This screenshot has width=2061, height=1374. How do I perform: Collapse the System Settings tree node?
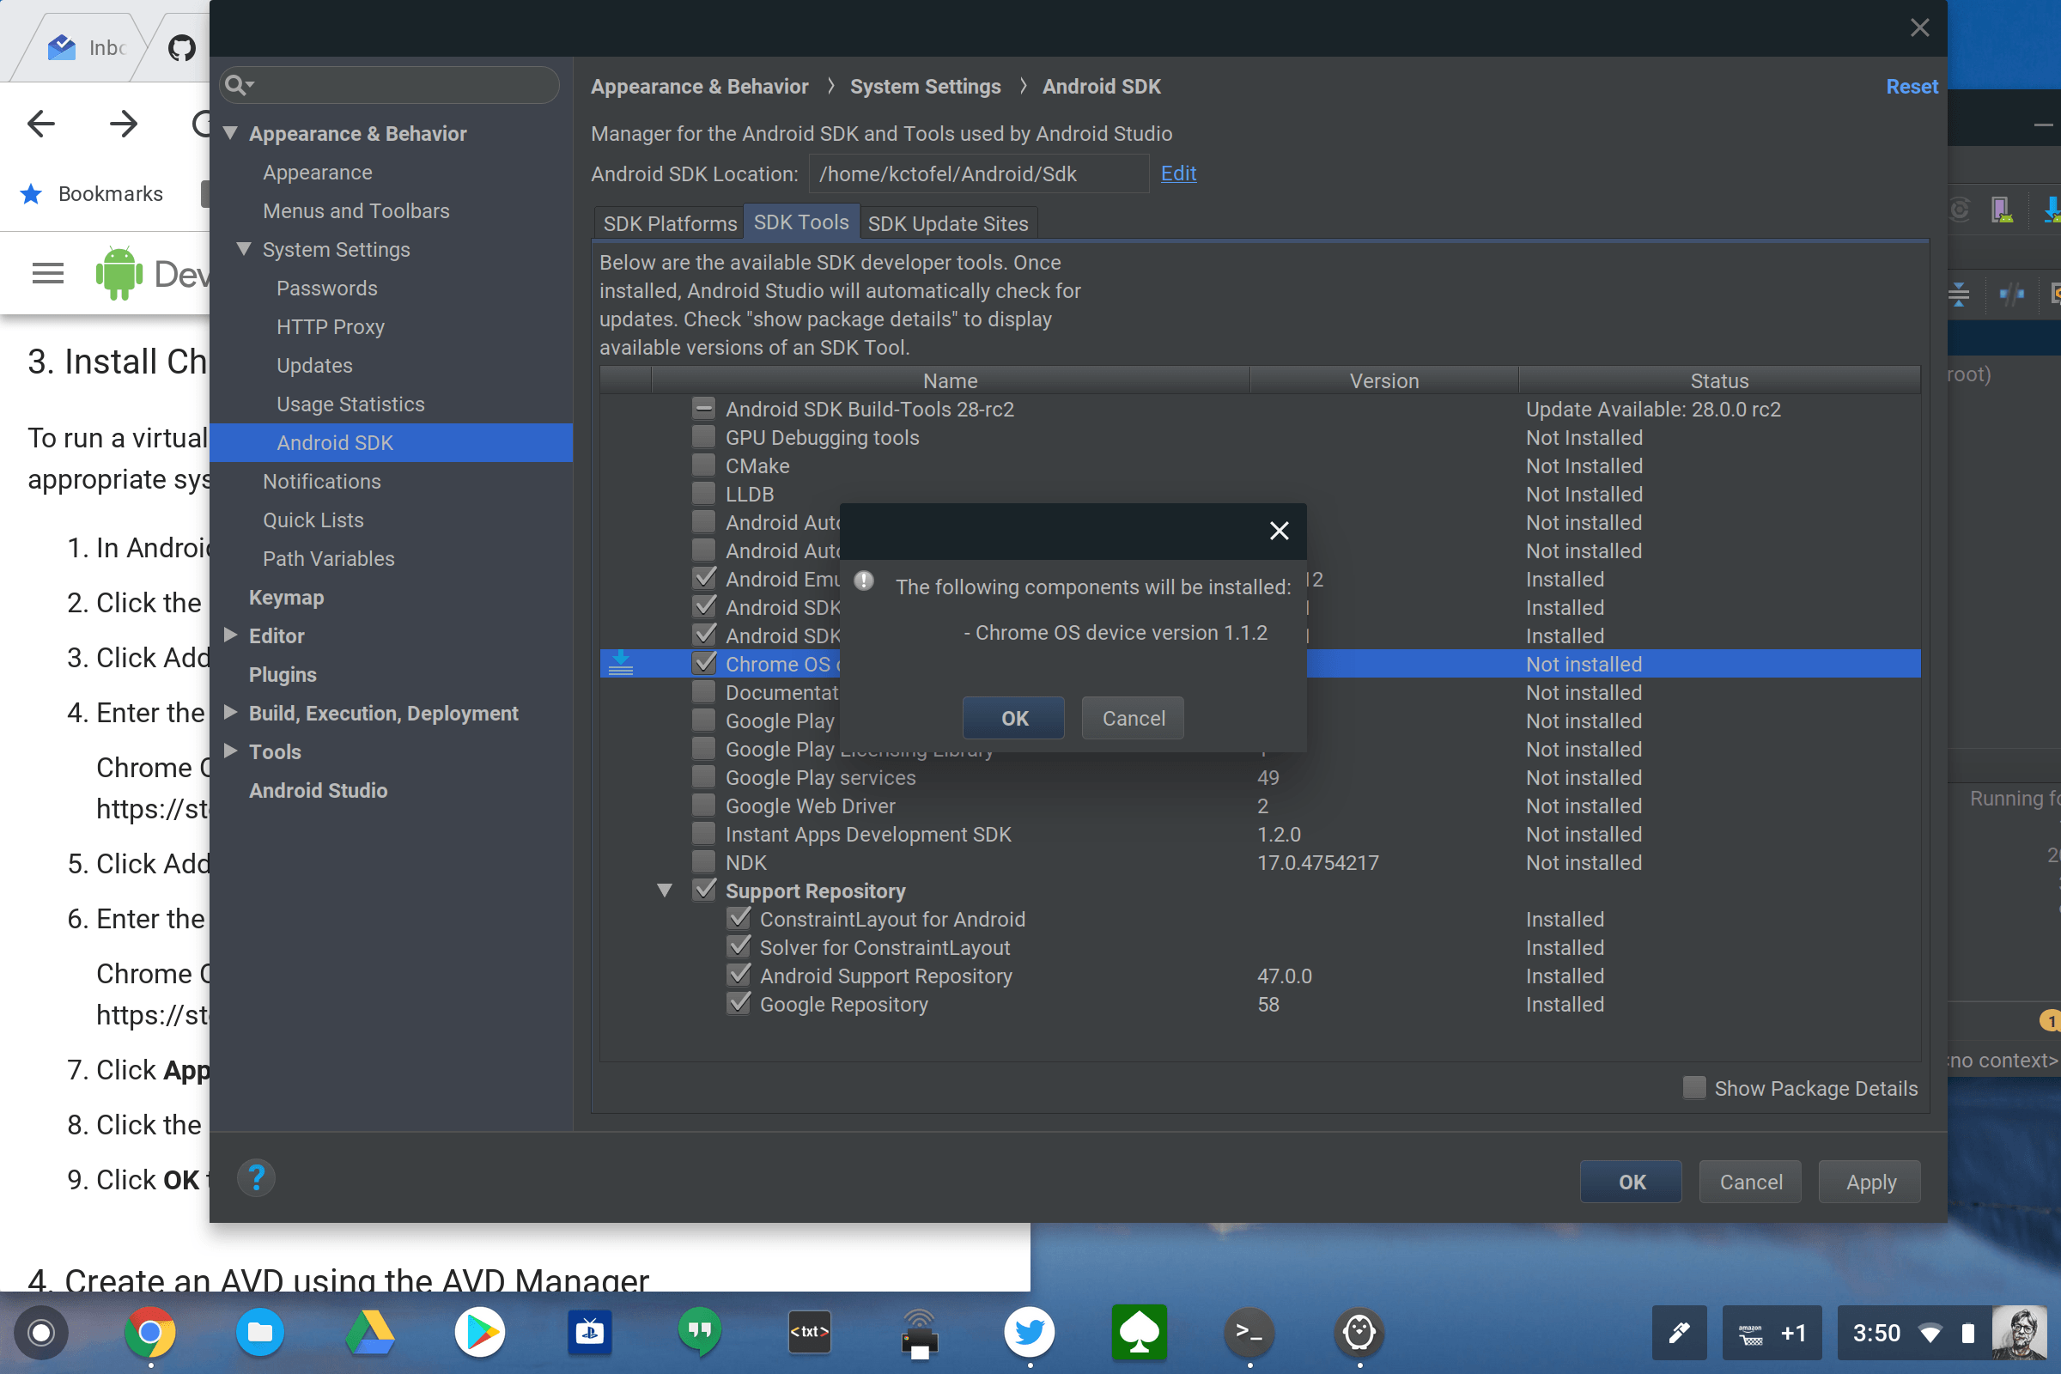coord(245,249)
